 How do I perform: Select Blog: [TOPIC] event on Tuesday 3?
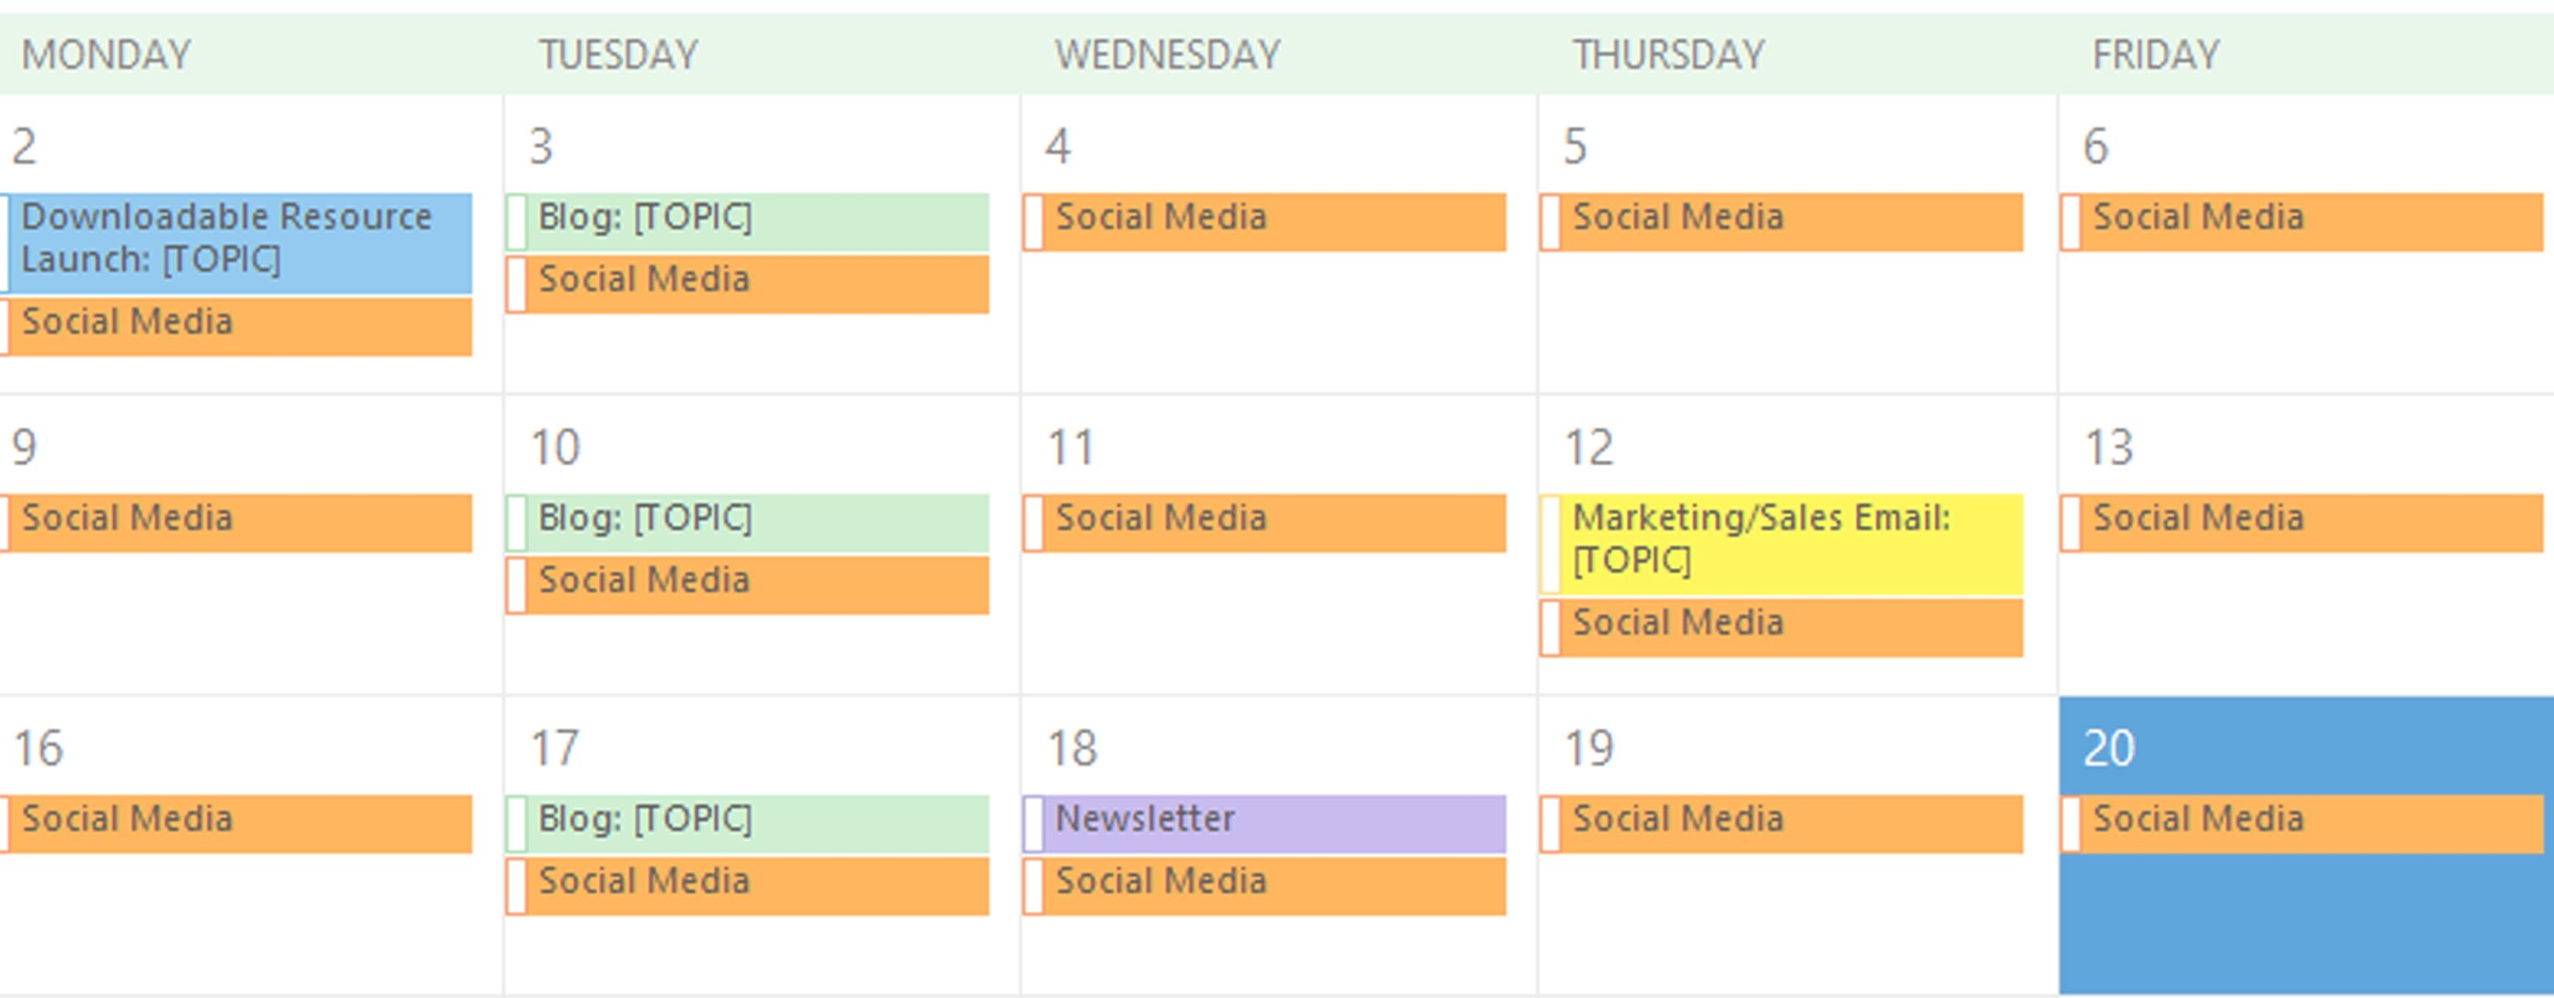748,222
